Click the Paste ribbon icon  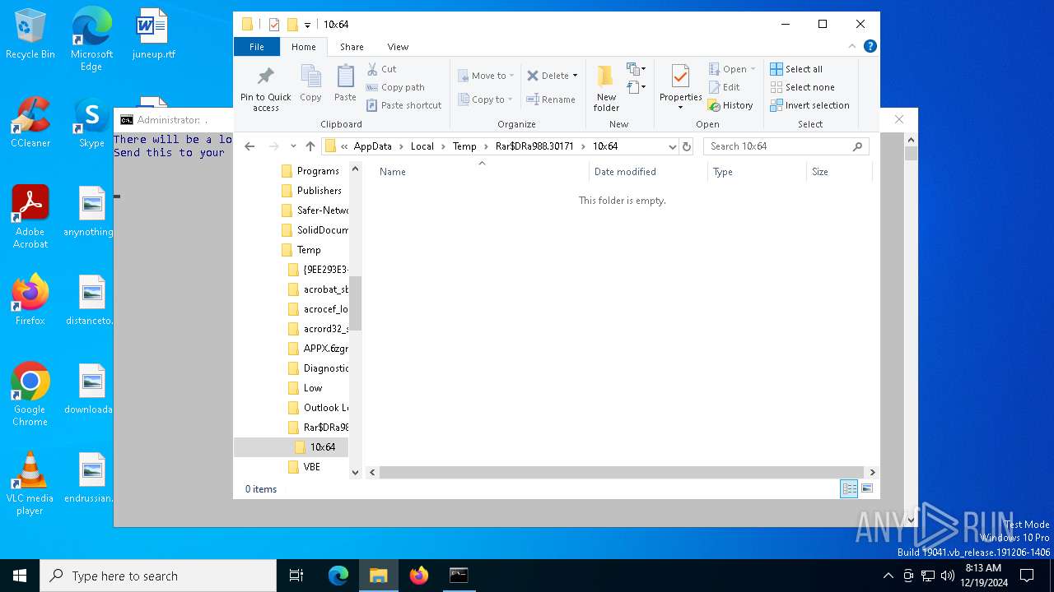pos(345,84)
